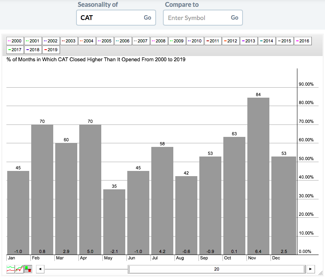Select the same-scale line chart icon
This screenshot has width=325, height=277.
click(x=19, y=269)
